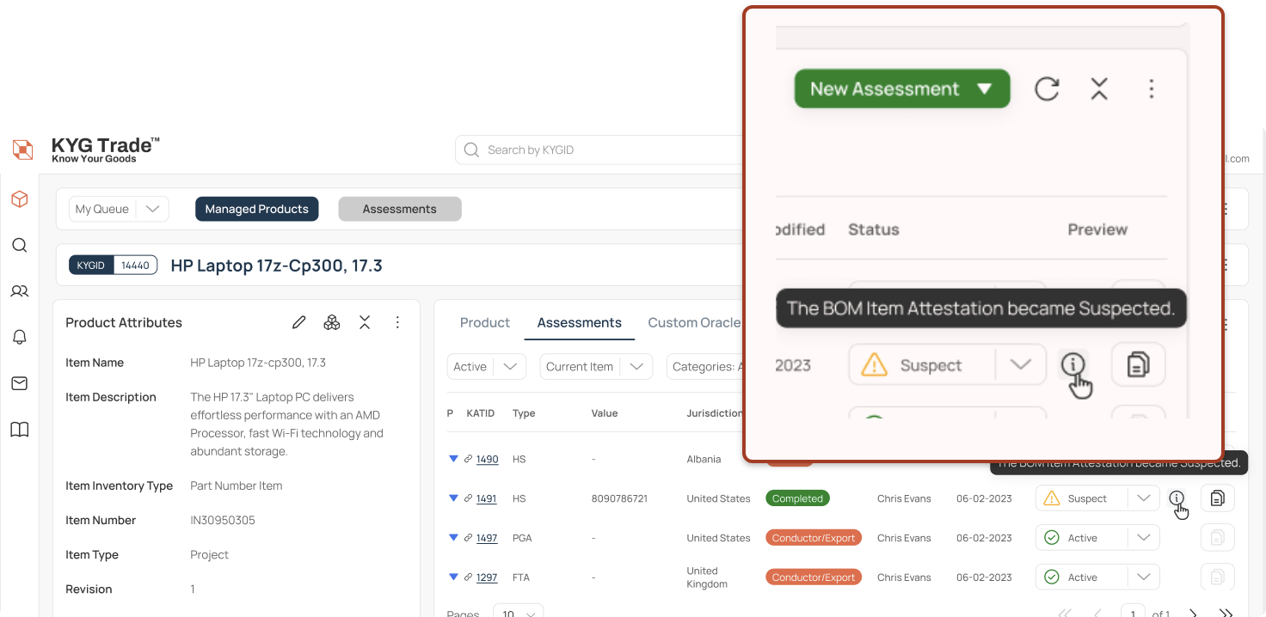Image resolution: width=1266 pixels, height=617 pixels.
Task: Open kebab menu in HP Laptop title bar
Action: [x=1225, y=265]
